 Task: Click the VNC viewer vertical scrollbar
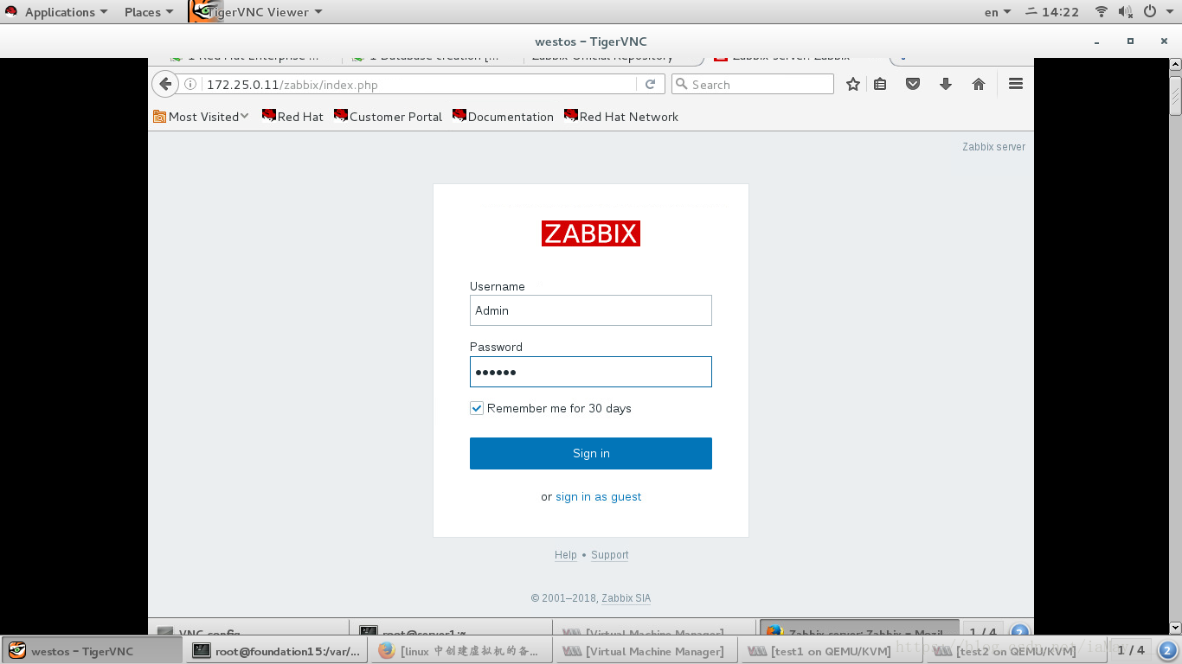click(x=1175, y=95)
